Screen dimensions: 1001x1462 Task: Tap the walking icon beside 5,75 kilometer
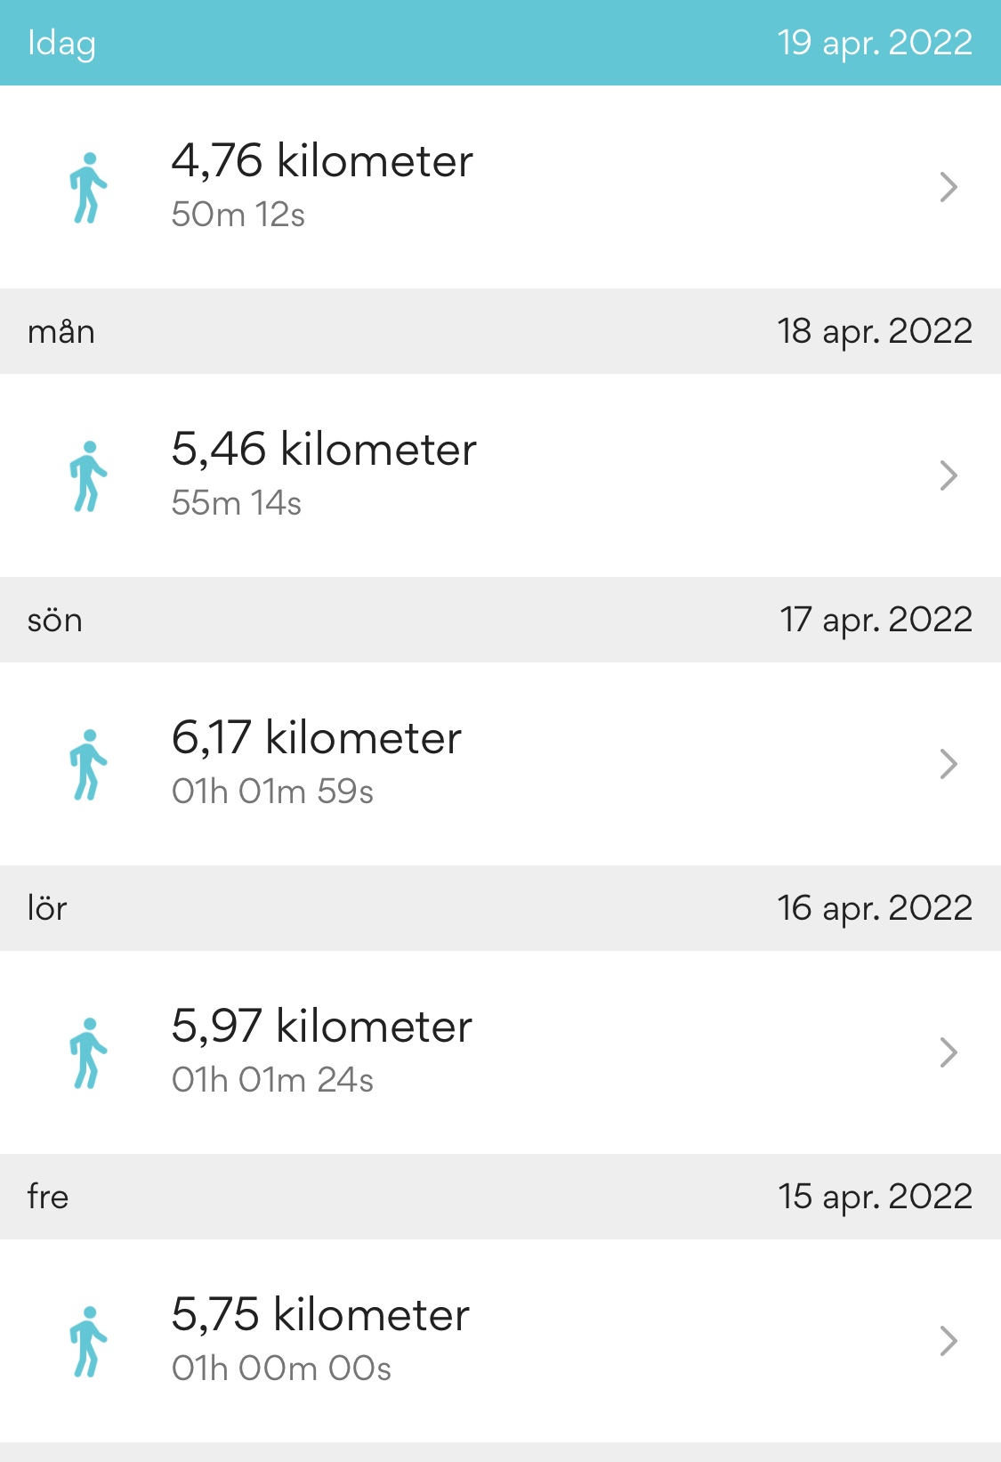(x=88, y=1342)
